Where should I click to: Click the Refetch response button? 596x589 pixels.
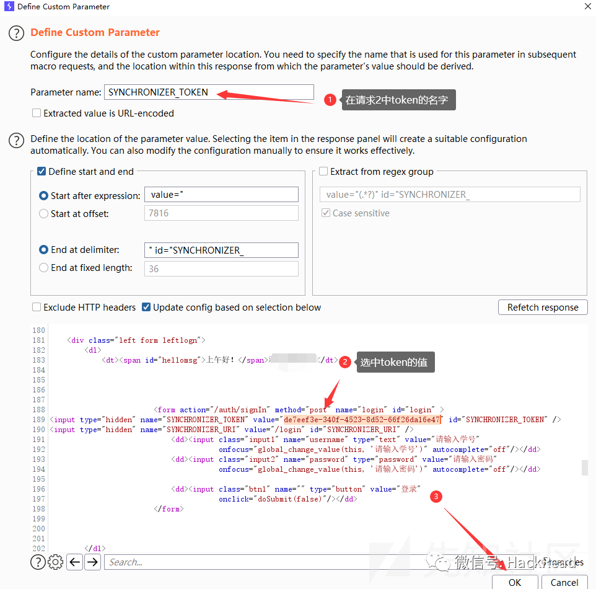543,308
